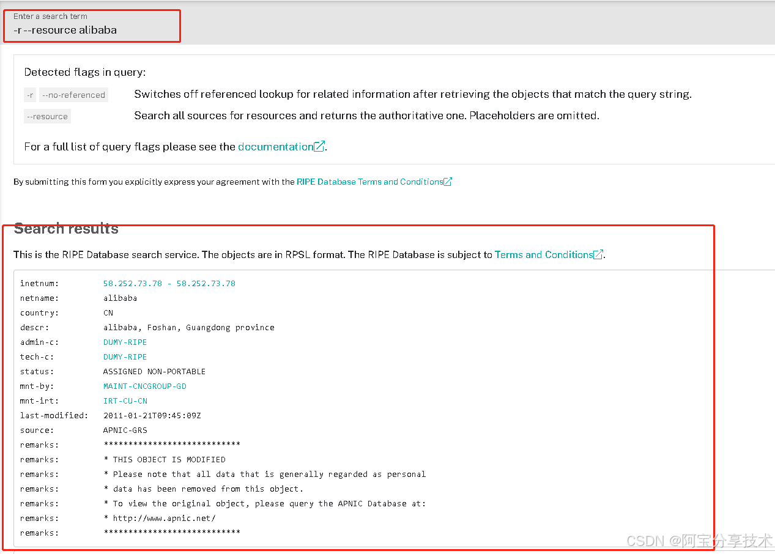Open IRT-CU-CN link
775x554 pixels.
coord(125,401)
